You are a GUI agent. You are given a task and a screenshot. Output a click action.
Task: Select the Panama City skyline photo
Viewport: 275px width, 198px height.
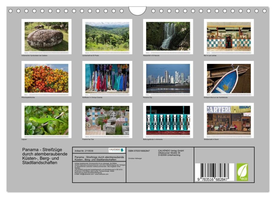(168, 79)
